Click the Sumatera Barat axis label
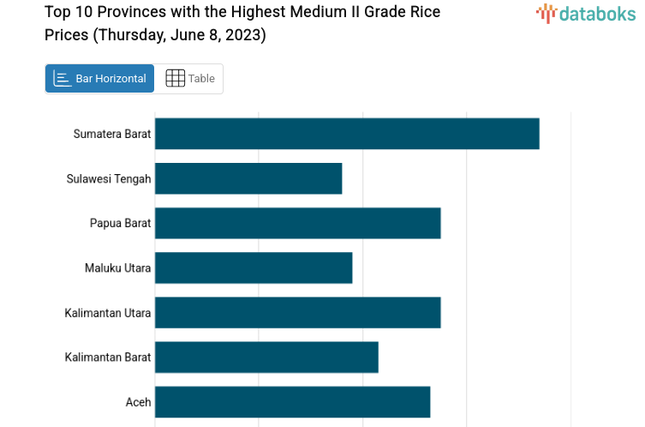645x427 pixels. click(112, 134)
